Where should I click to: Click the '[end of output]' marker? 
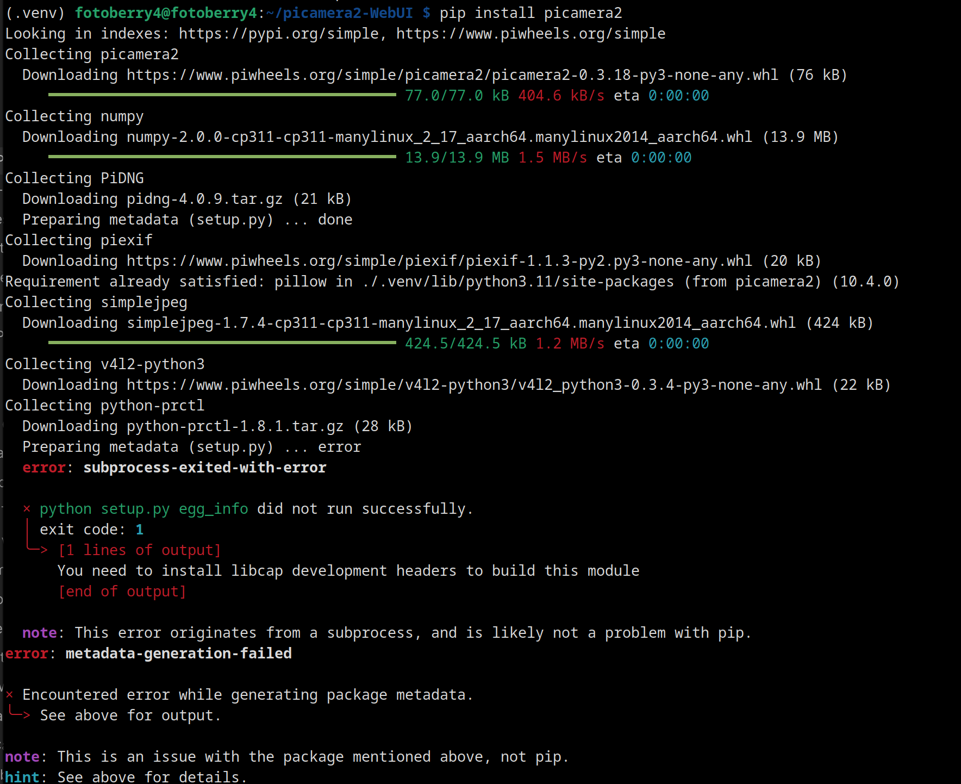coord(122,592)
